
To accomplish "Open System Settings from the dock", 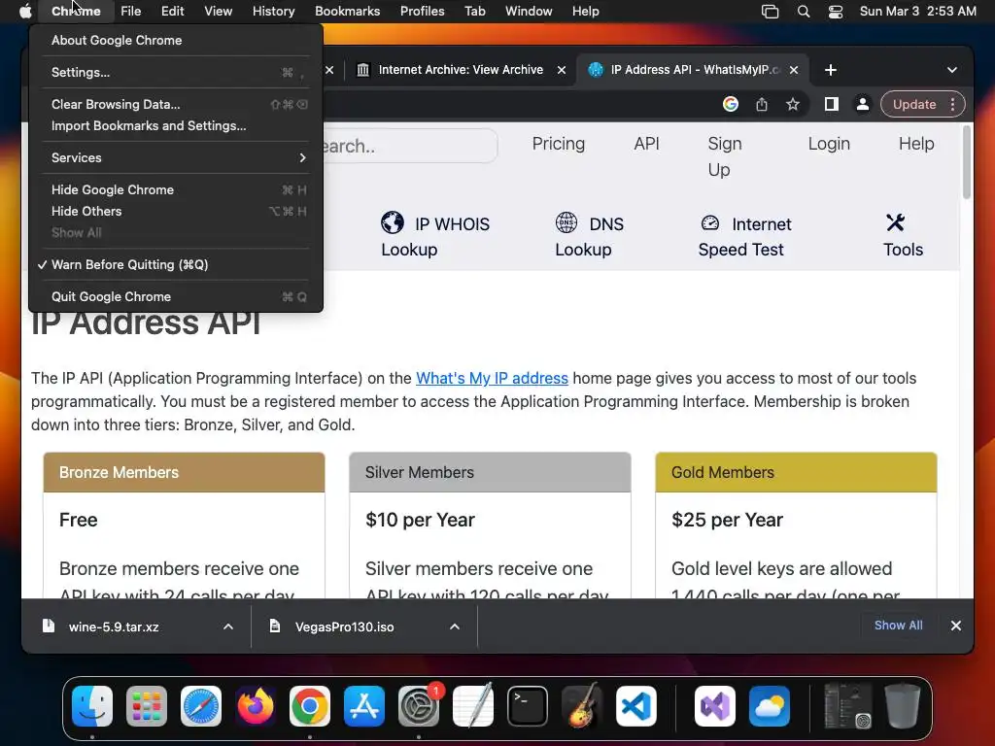I will 419,706.
